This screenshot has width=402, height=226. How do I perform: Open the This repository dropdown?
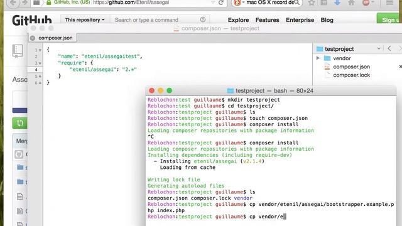(85, 19)
